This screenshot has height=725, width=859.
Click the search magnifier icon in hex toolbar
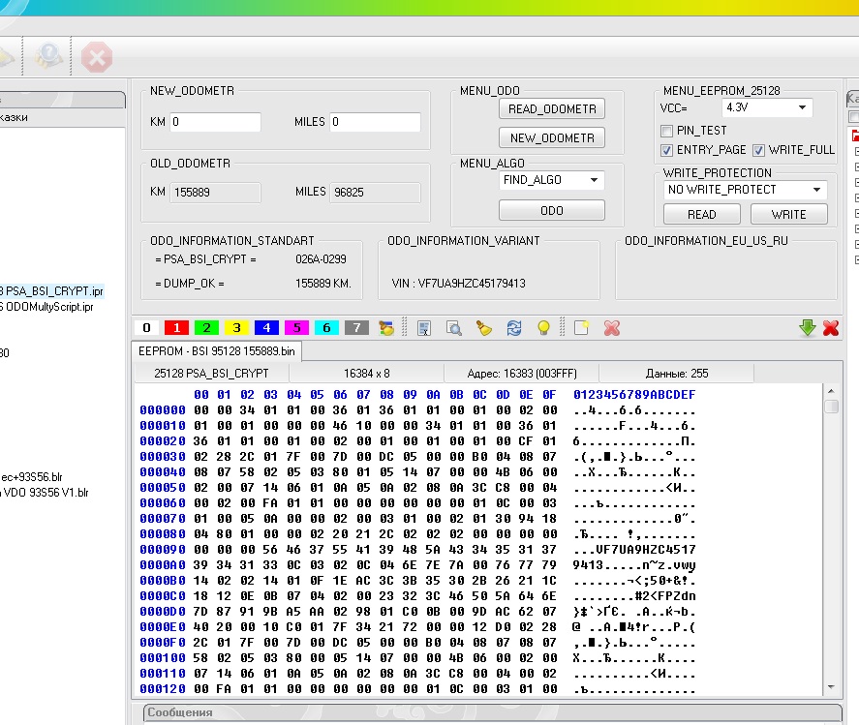click(x=453, y=328)
